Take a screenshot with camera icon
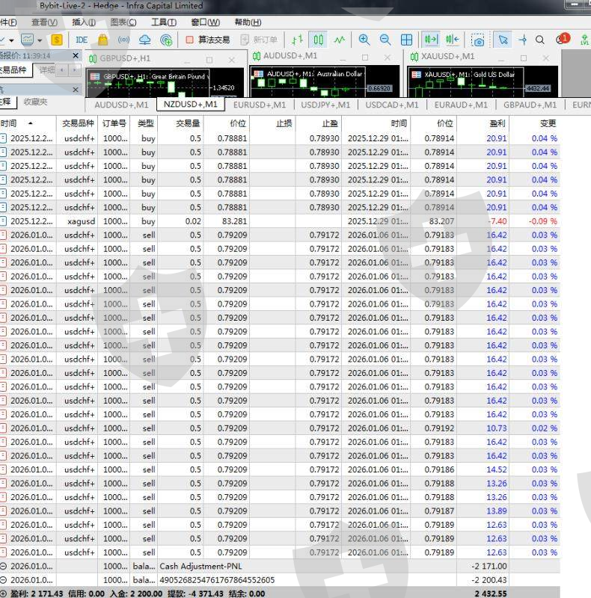 (477, 40)
